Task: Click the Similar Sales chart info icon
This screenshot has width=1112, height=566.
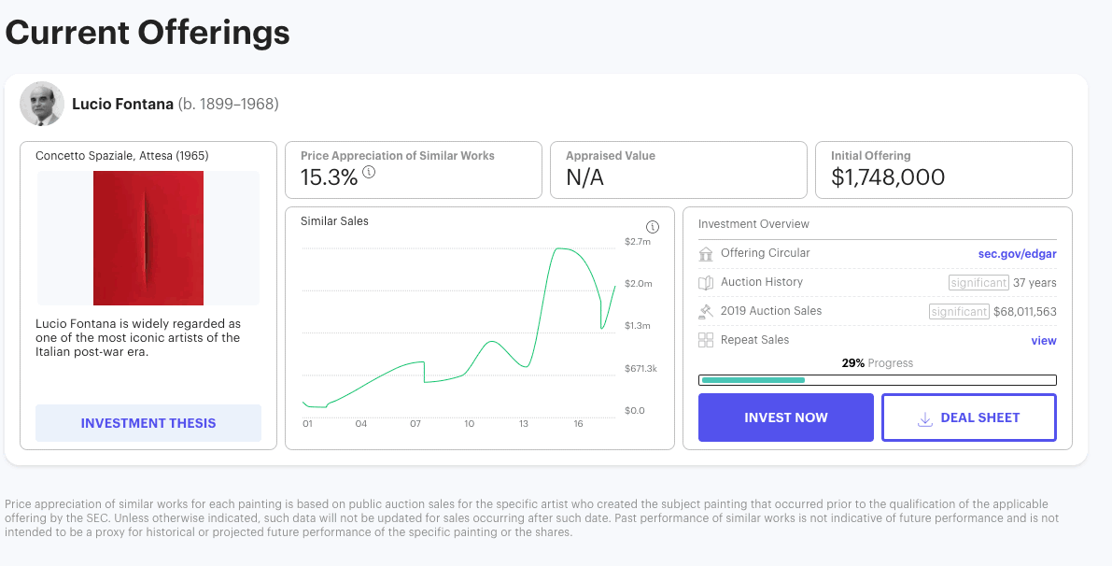Action: coord(653,227)
